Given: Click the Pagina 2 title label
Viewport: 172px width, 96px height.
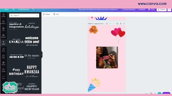Looking at the screenshot, I should pos(96,23).
